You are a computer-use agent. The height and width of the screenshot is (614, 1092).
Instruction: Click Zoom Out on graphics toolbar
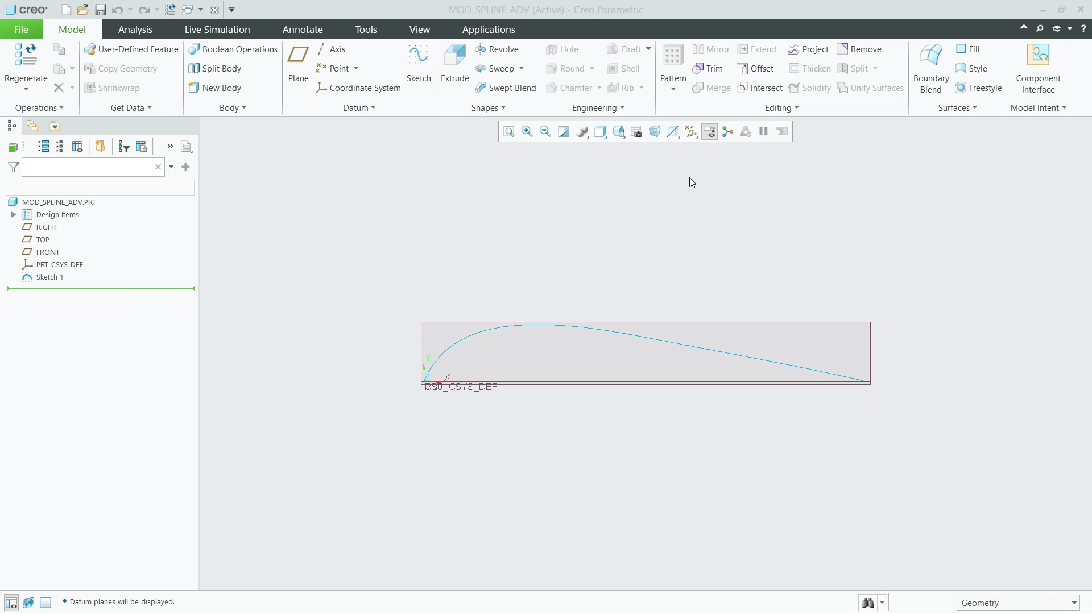(x=545, y=132)
